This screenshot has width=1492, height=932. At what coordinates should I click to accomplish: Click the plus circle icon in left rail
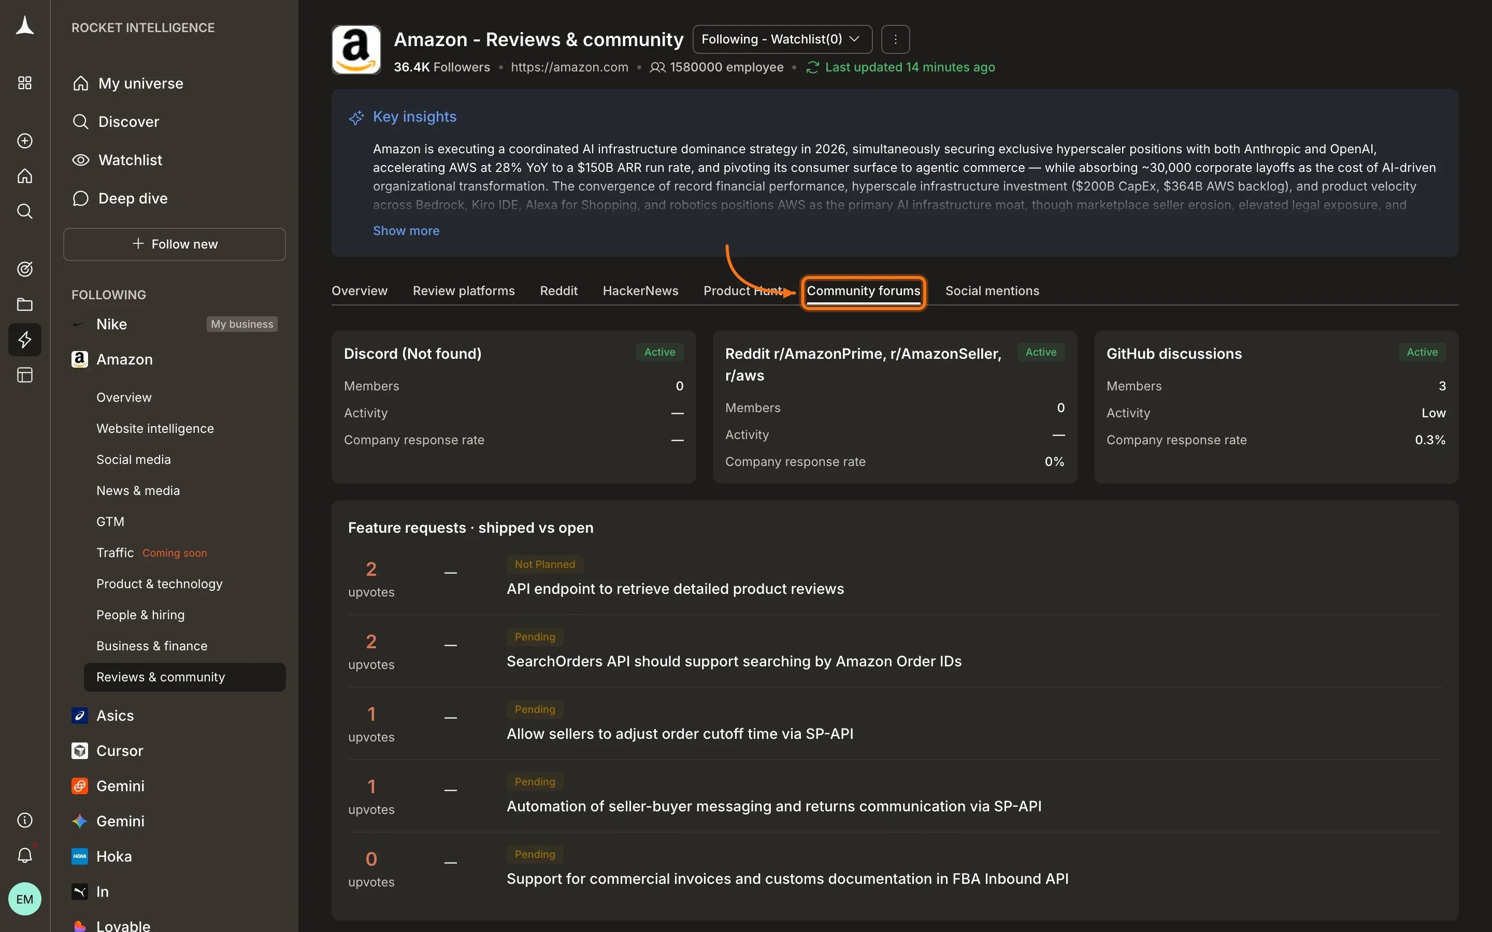25,140
